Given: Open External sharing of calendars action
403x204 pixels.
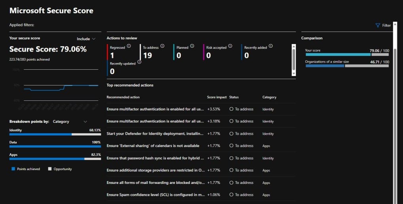Looking at the screenshot, I should tap(153, 146).
